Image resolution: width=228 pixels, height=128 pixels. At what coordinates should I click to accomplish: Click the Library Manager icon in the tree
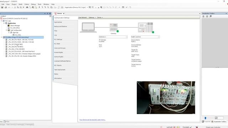point(9,26)
